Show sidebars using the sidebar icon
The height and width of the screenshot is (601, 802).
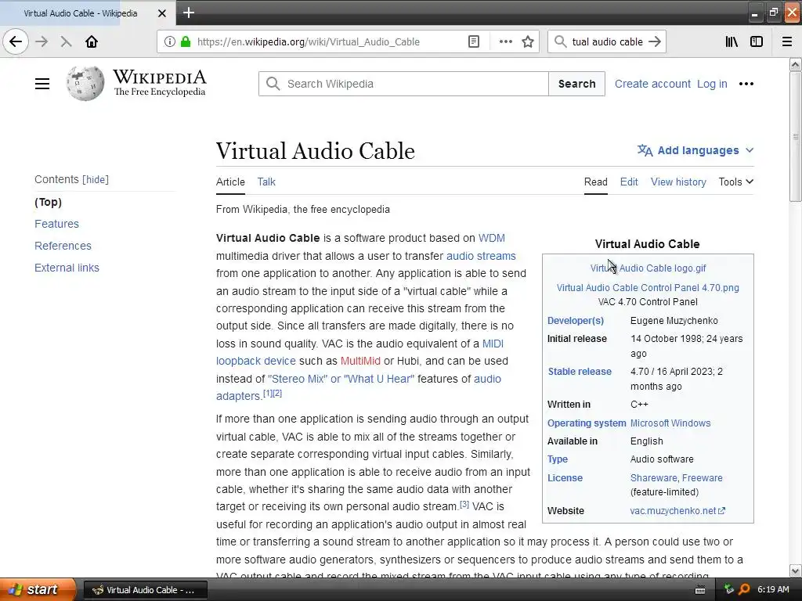[757, 41]
